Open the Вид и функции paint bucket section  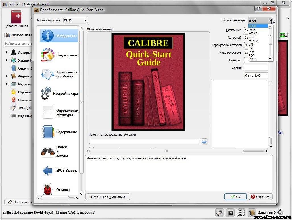pos(59,55)
